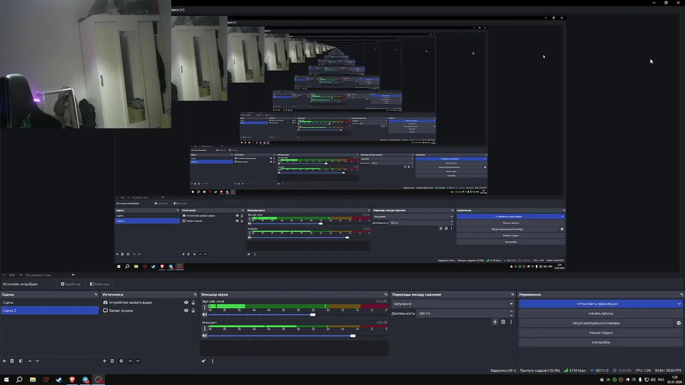Open source properties gear in Источники toolbar
Viewport: 685px width, 385px height.
121,361
